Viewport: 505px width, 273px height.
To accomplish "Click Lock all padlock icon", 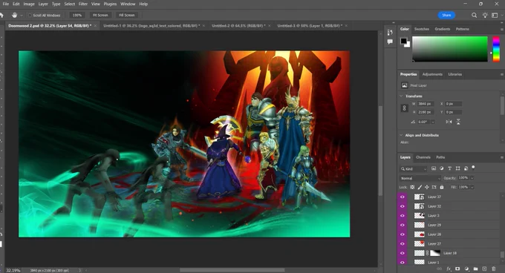I will [442, 187].
